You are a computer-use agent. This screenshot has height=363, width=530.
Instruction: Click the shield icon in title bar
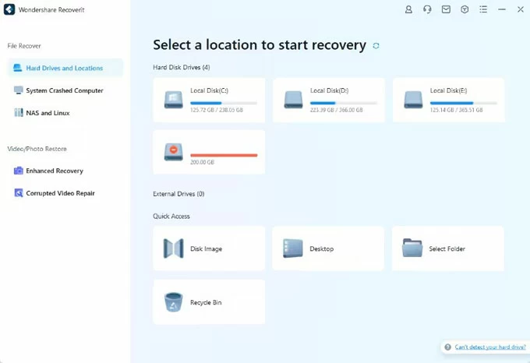pyautogui.click(x=465, y=9)
